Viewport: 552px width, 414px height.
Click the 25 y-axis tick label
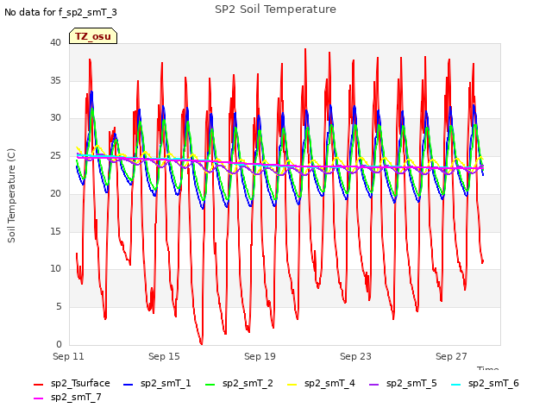pos(55,155)
